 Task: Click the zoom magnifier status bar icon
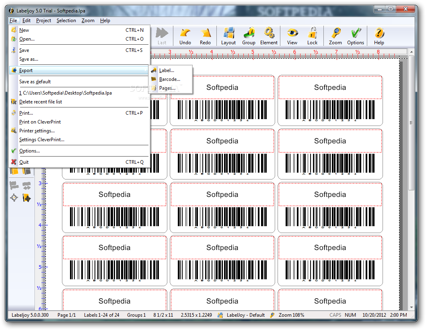(272, 315)
